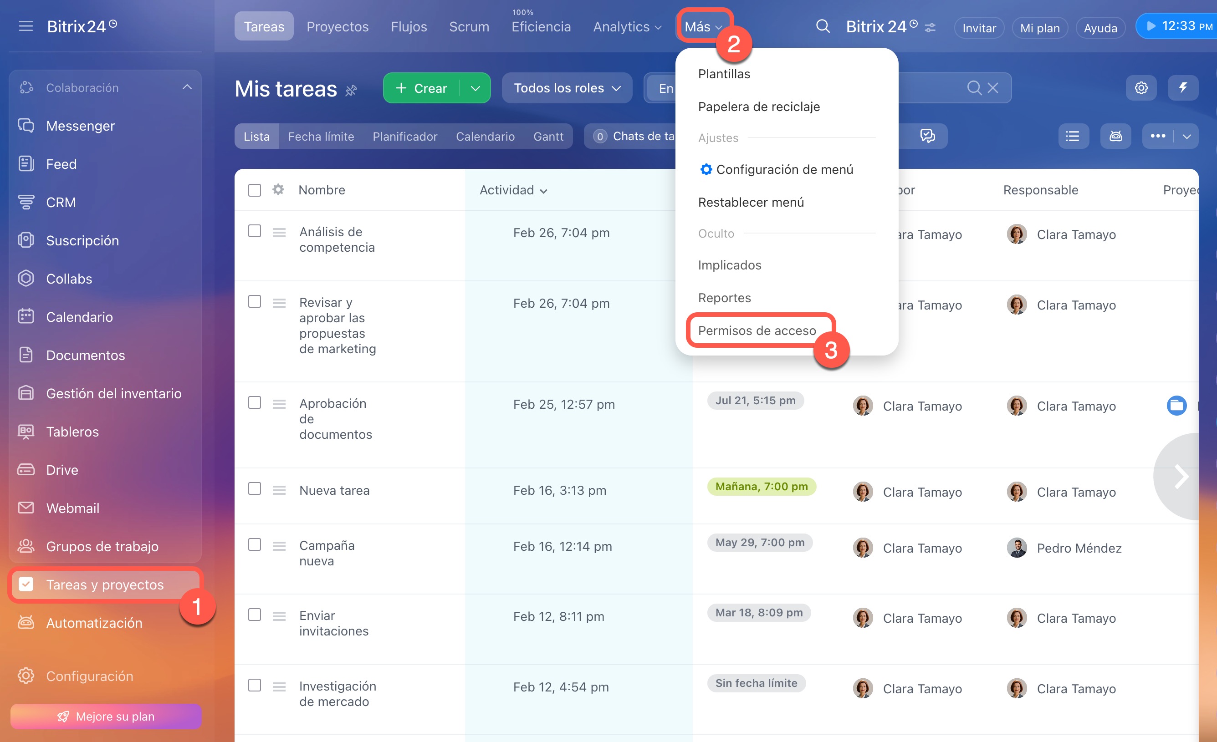Click the pin icon next to Mis tareas
The height and width of the screenshot is (742, 1217).
[x=351, y=90]
